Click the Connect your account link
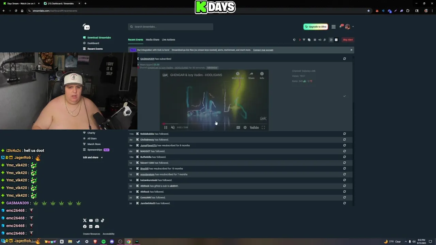This screenshot has width=436, height=245. pos(263,50)
